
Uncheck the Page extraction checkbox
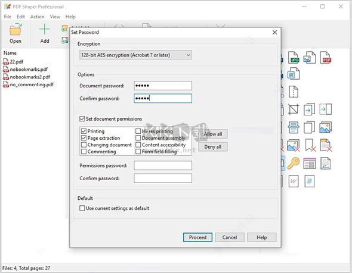(x=84, y=138)
